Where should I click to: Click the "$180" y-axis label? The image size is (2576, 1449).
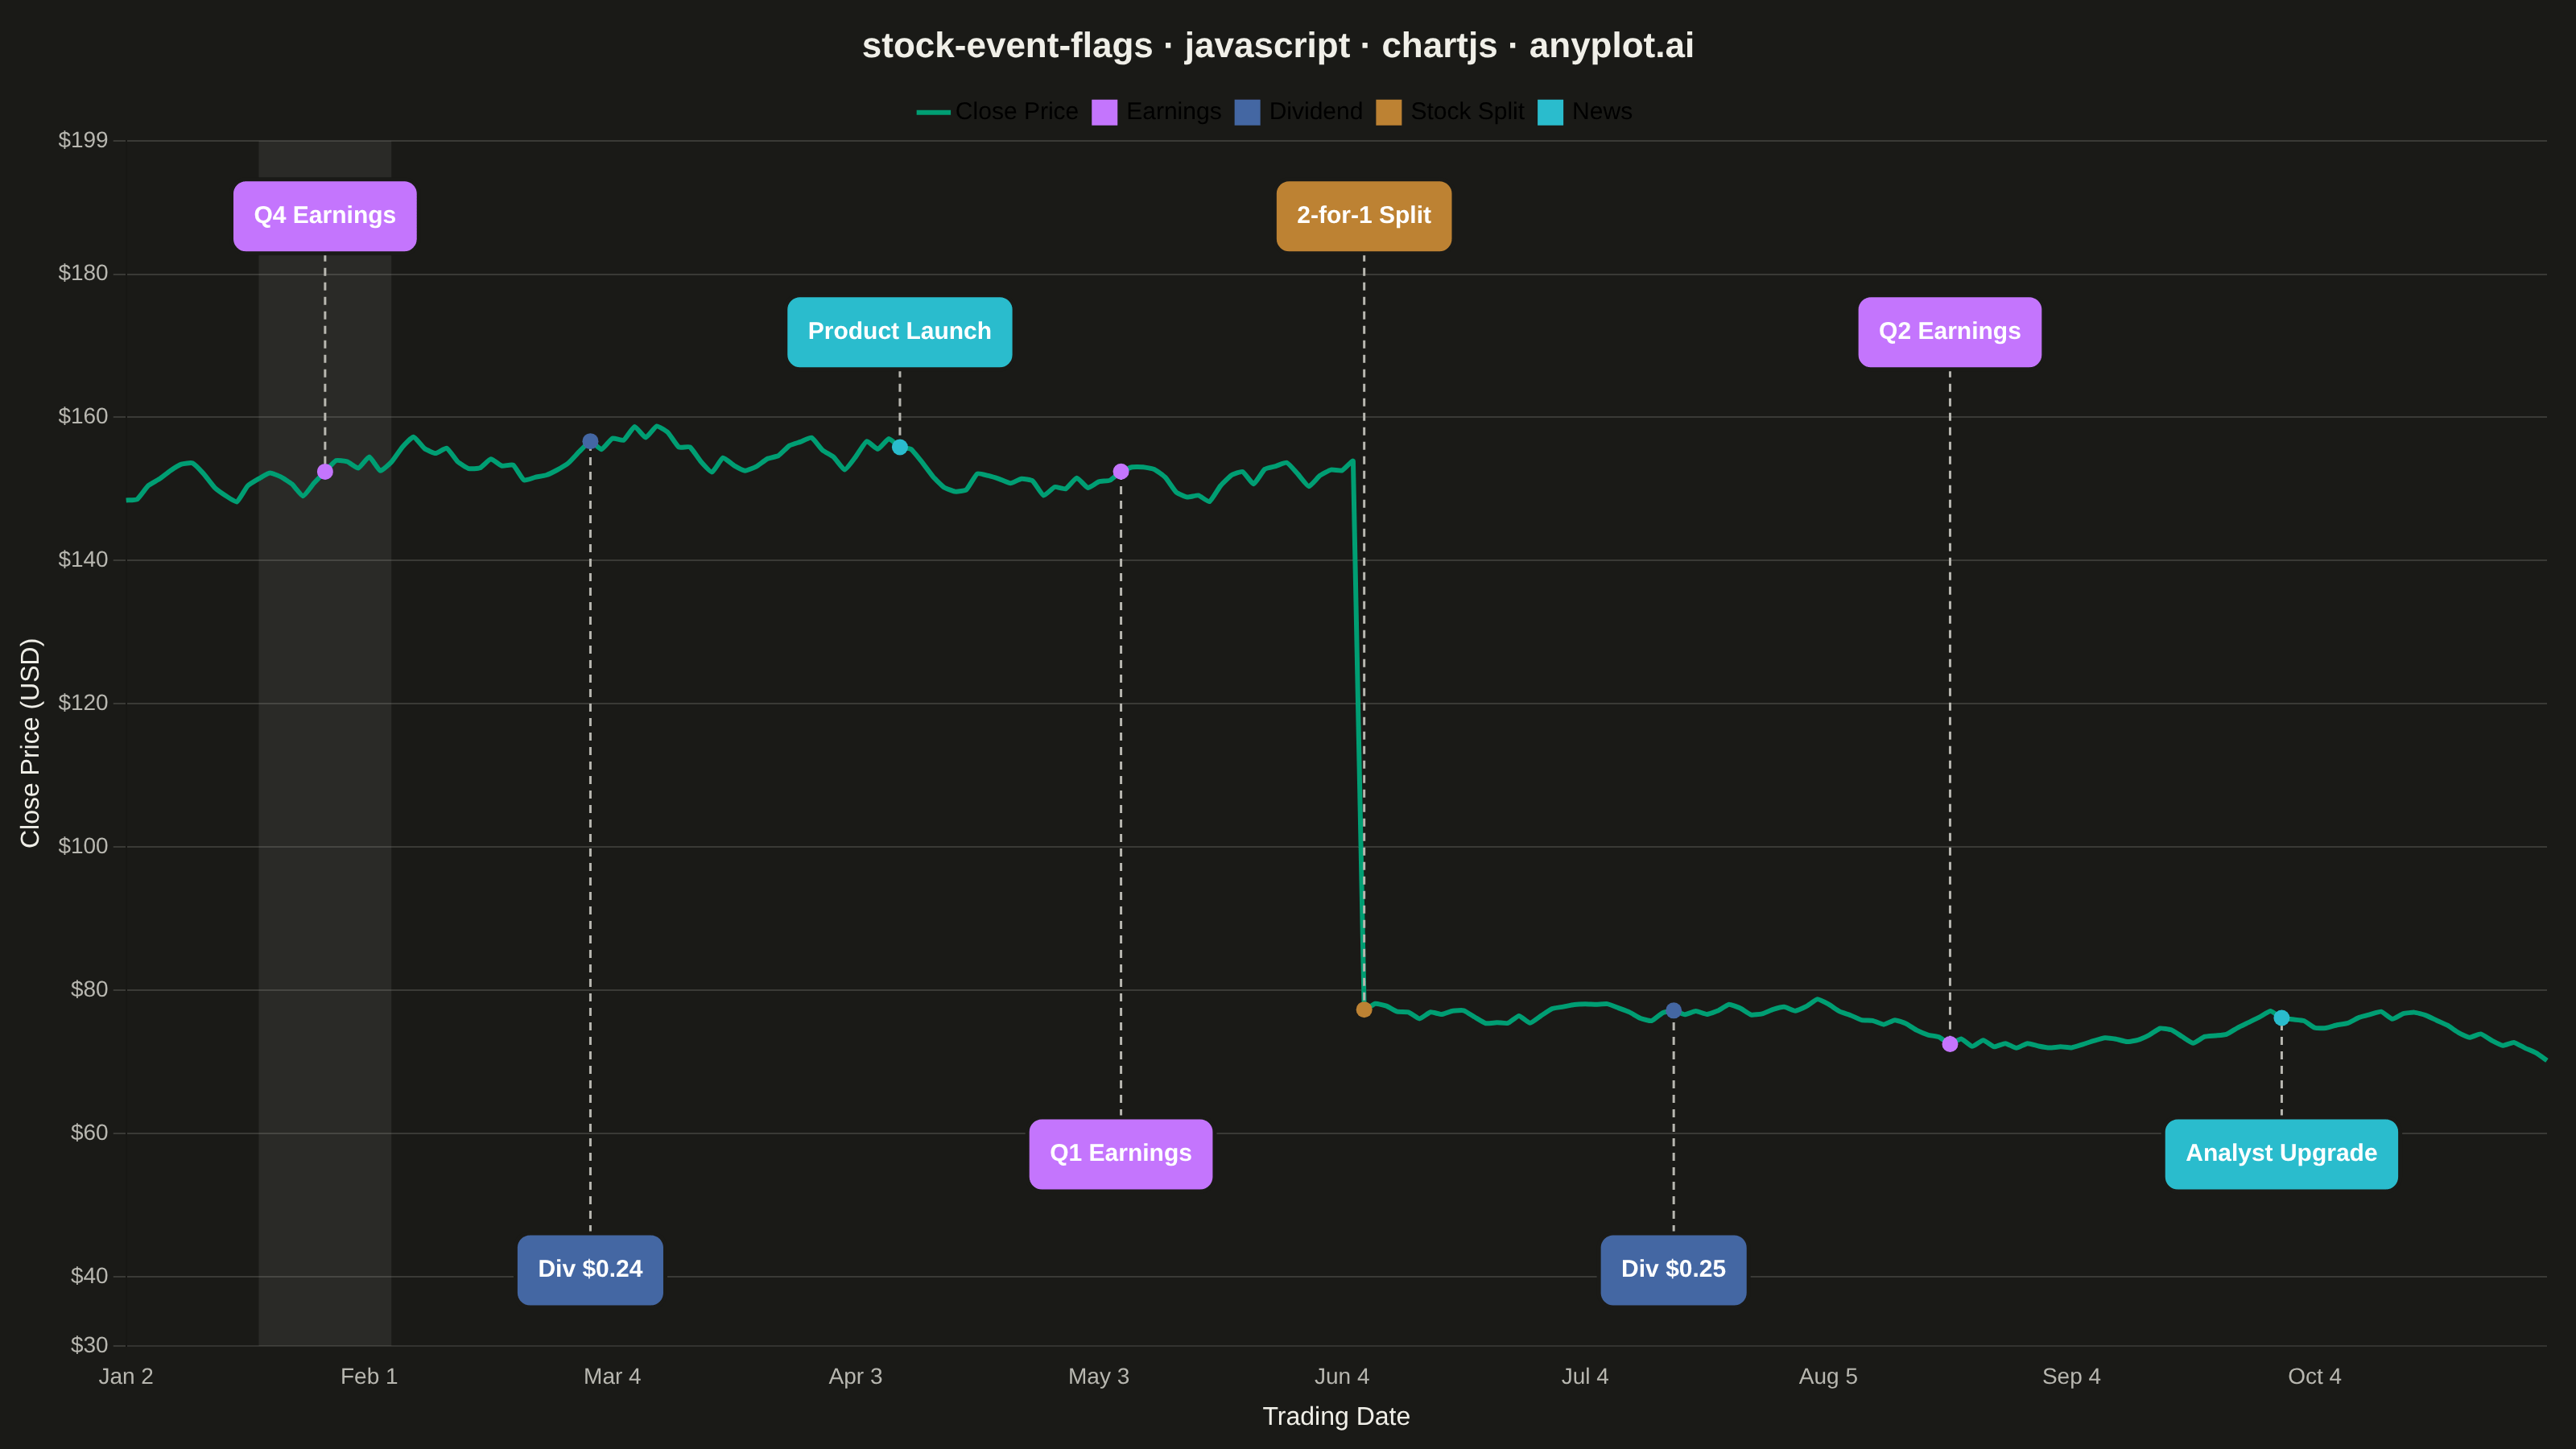coord(83,273)
